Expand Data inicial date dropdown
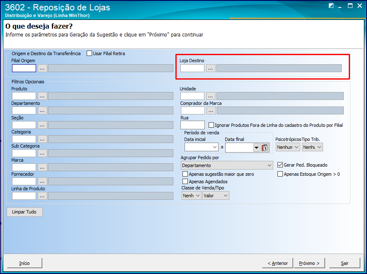The image size is (367, 274). (x=215, y=147)
